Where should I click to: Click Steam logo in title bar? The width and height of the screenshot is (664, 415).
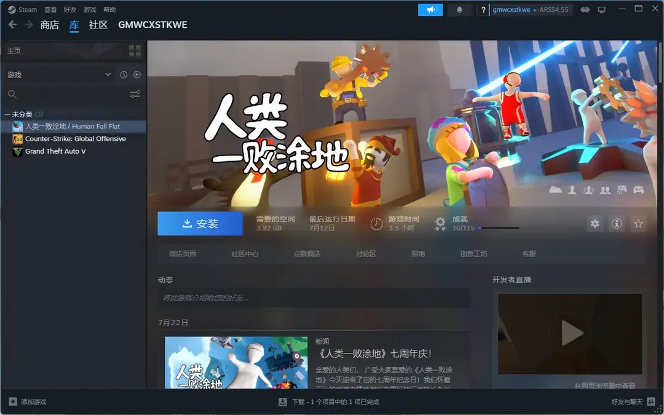12,9
